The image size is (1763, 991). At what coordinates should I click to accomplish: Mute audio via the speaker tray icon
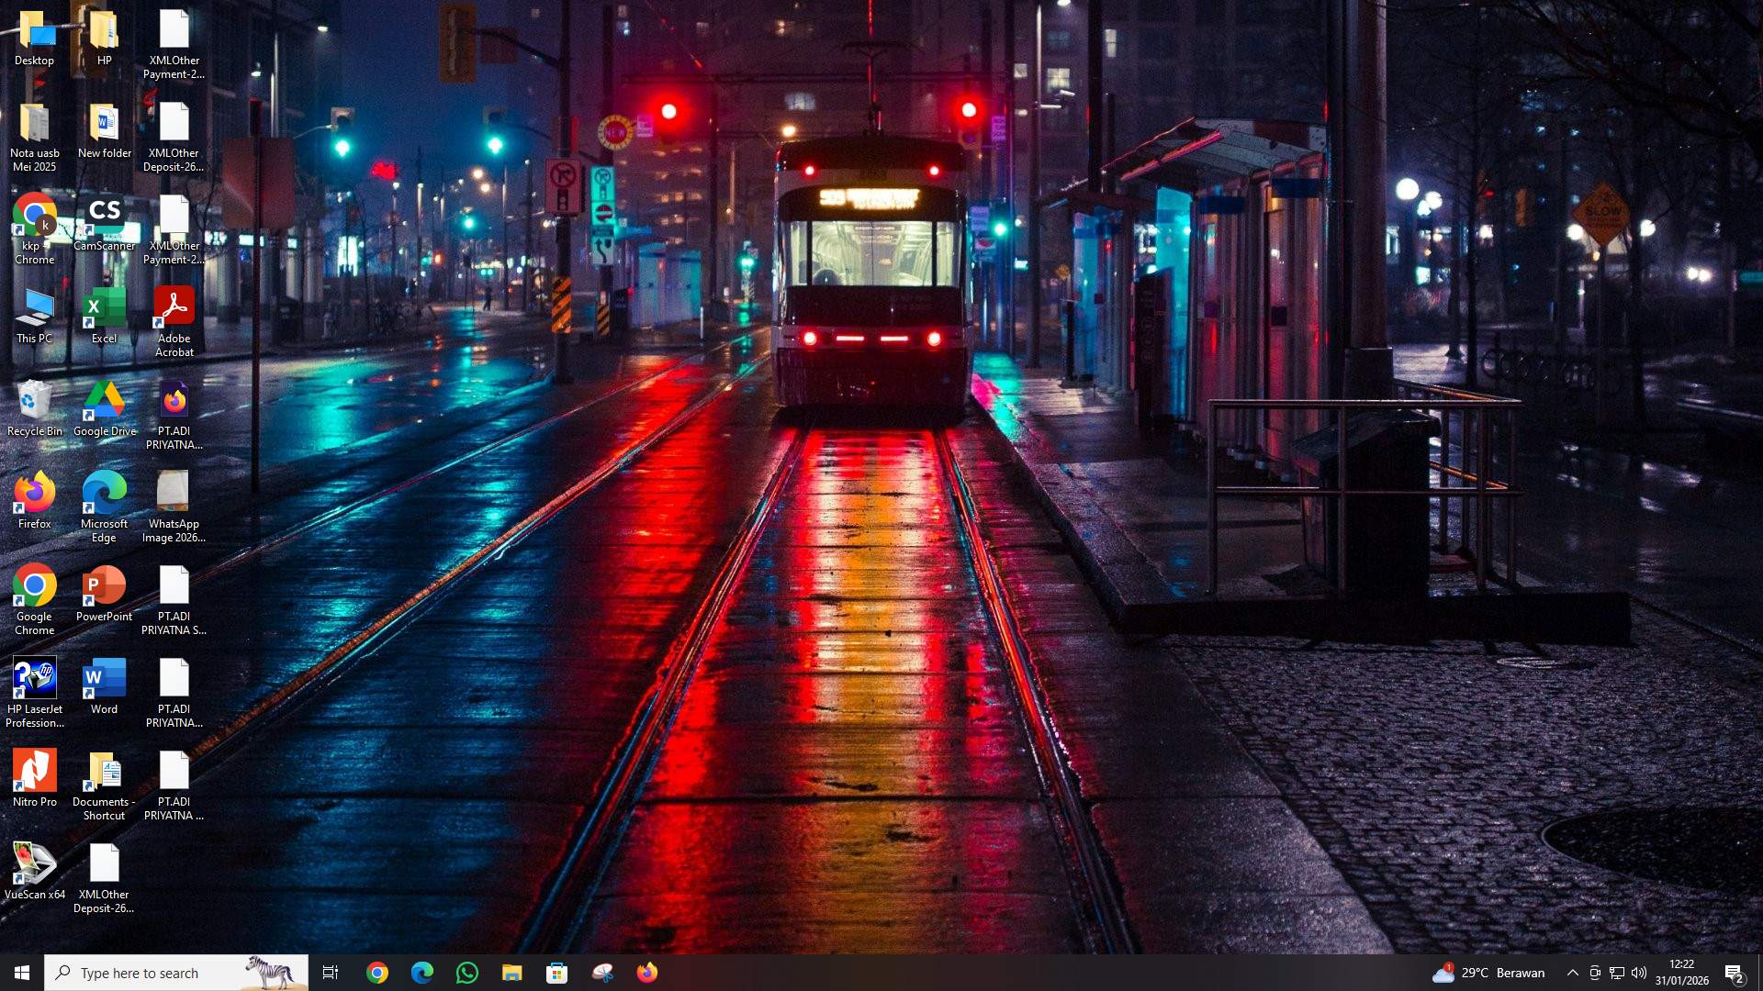tap(1640, 973)
